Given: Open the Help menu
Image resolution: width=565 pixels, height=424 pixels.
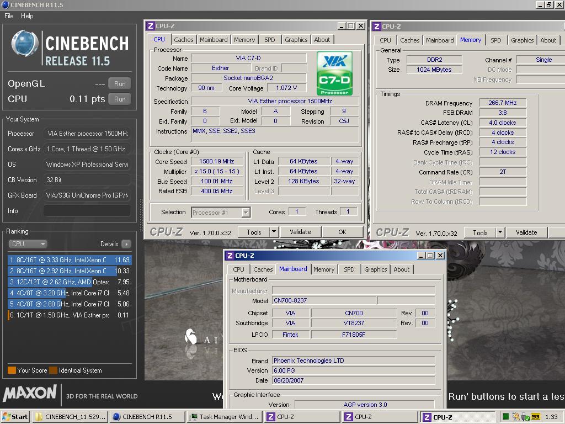Looking at the screenshot, I should pyautogui.click(x=27, y=16).
